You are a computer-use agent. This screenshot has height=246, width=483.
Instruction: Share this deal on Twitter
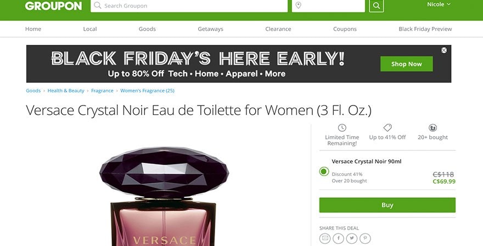click(352, 238)
